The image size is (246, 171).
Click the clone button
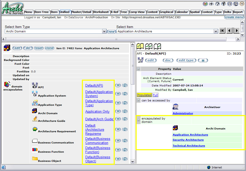(x=49, y=48)
